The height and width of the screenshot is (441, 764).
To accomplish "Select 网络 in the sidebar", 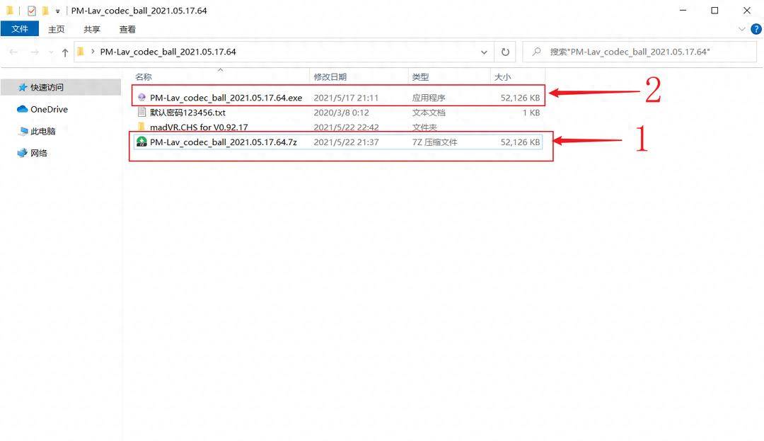I will click(x=38, y=153).
